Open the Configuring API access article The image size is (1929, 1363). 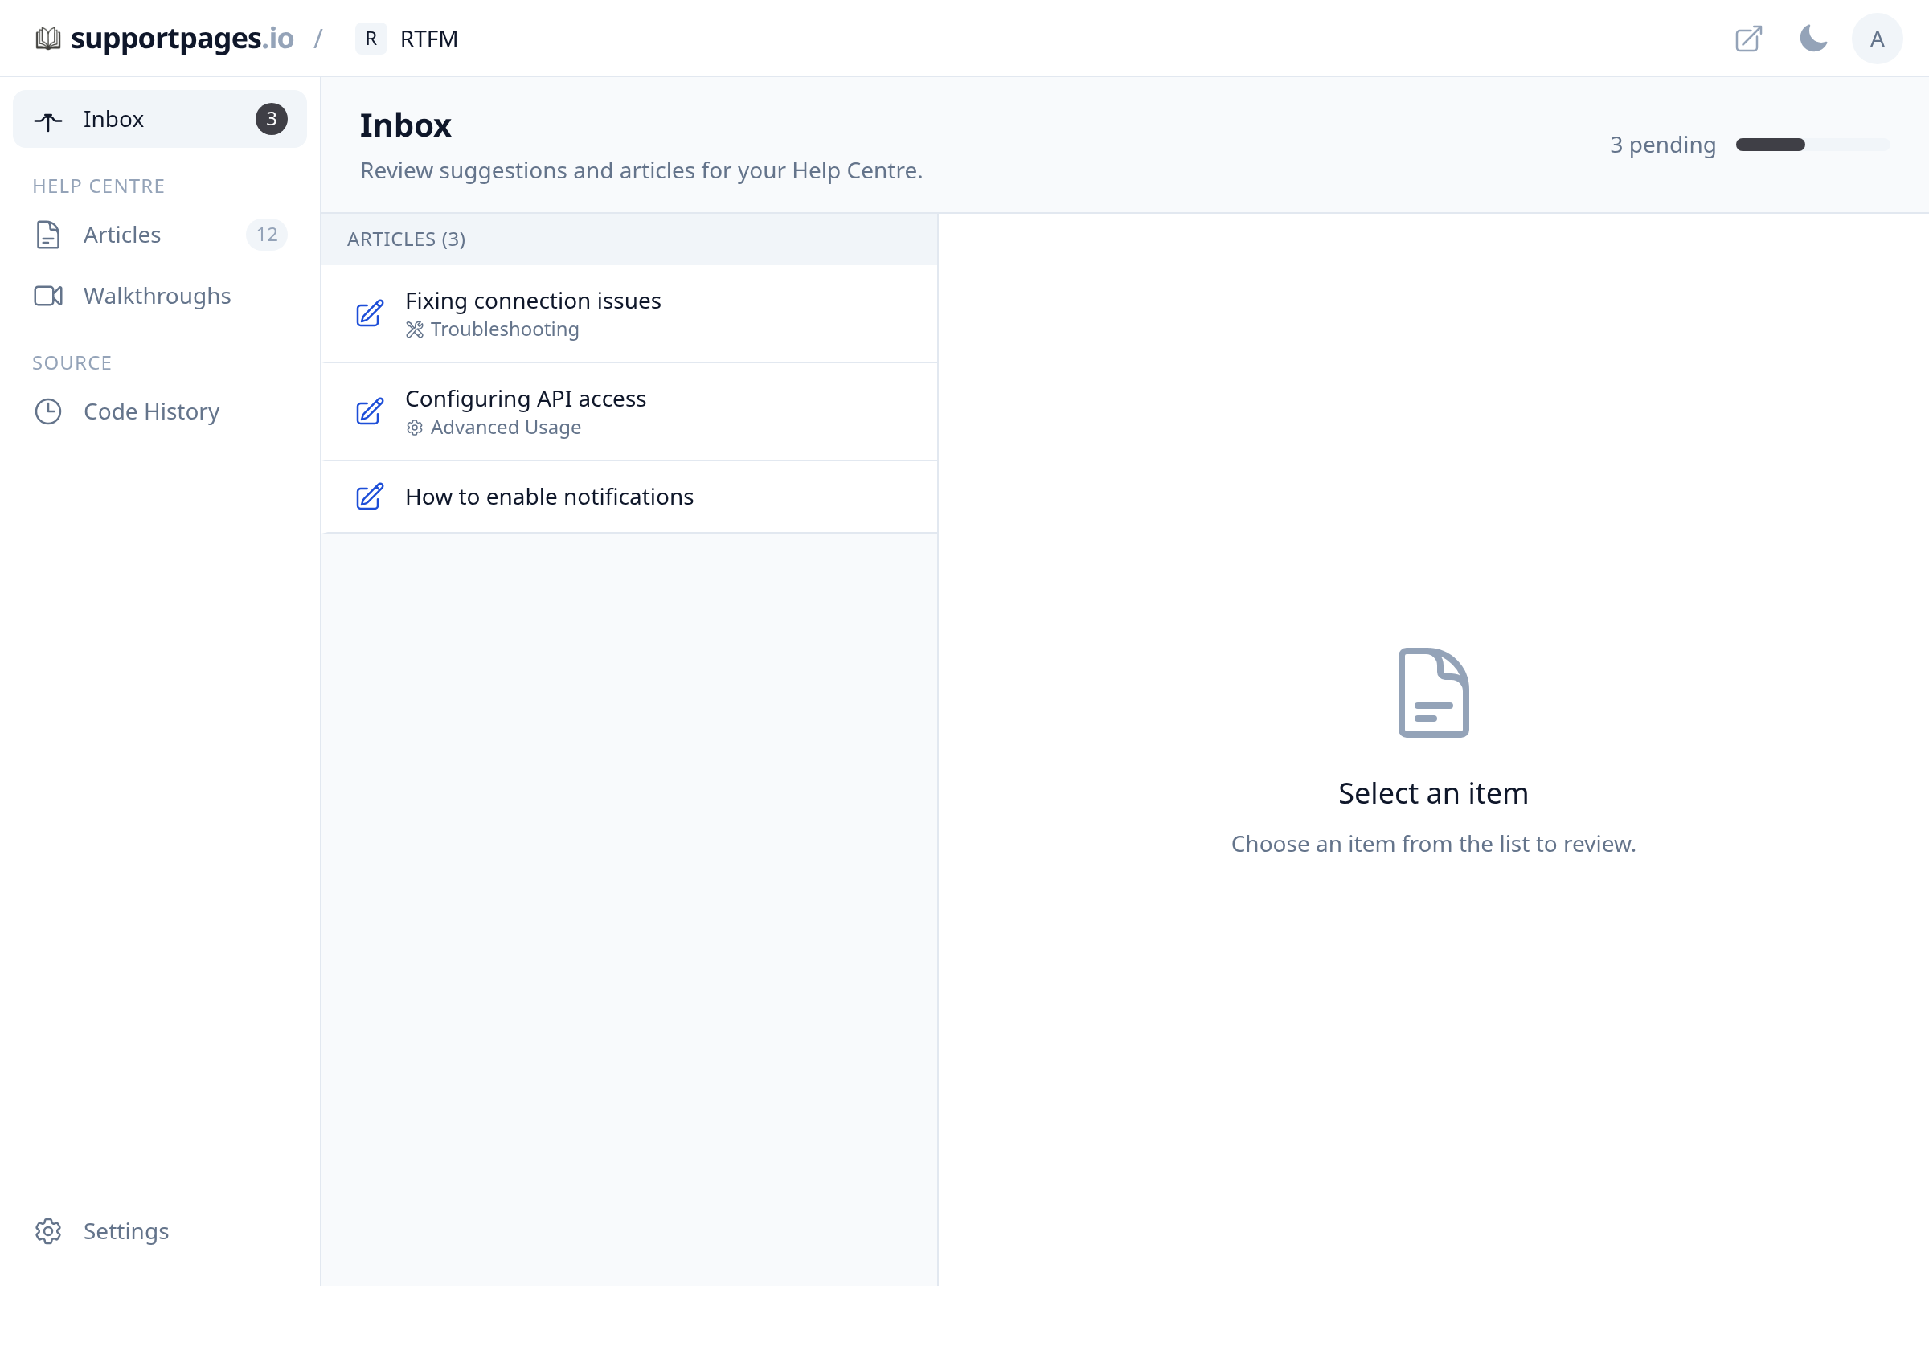(629, 412)
